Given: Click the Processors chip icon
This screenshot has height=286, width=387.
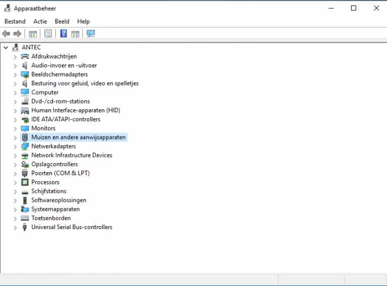Looking at the screenshot, I should (25, 182).
